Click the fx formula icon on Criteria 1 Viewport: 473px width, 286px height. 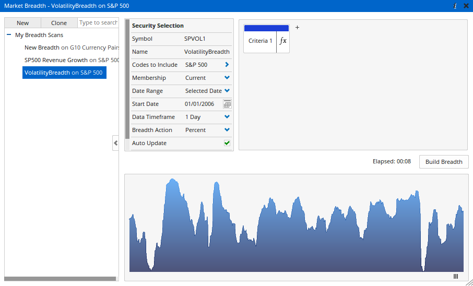[x=283, y=41]
